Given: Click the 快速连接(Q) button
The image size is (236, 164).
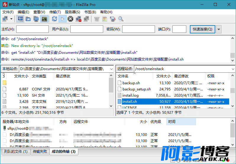Looking at the screenshot, I should tap(202, 29).
